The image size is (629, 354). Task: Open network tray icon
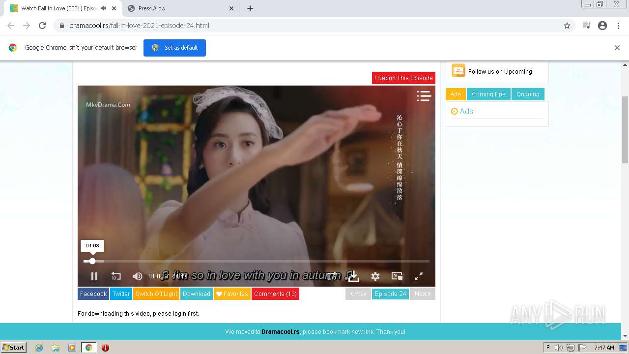(x=571, y=348)
